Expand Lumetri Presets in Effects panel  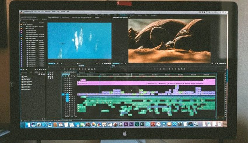click(x=21, y=78)
